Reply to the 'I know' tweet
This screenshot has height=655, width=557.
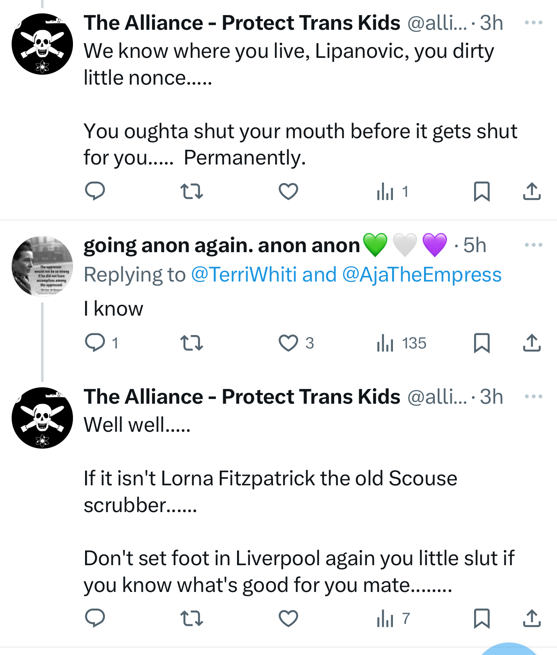pos(95,343)
